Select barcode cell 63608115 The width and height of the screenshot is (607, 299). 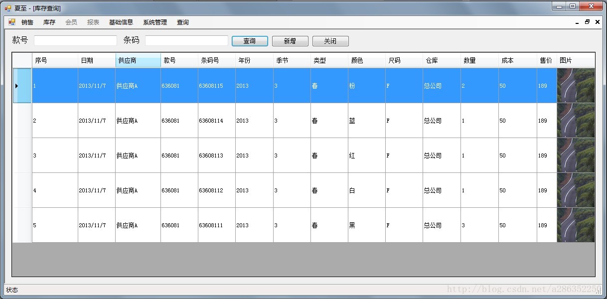pos(217,86)
